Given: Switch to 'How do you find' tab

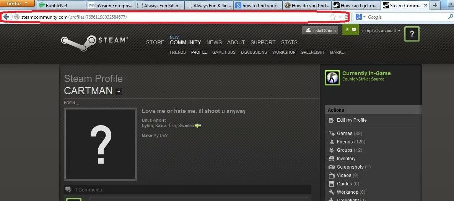Looking at the screenshot, I should pyautogui.click(x=307, y=5).
